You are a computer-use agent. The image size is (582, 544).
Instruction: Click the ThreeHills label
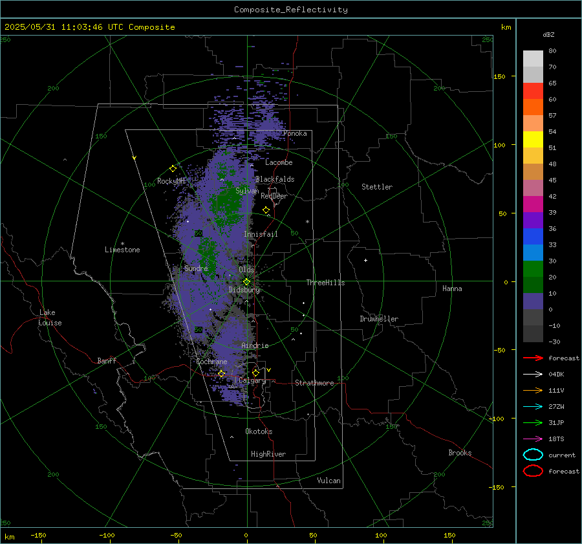tap(325, 283)
